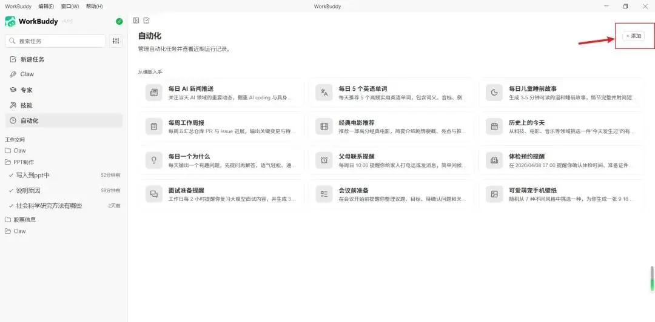Open Claw in the sidebar navigation
Viewport: 655px width, 322px height.
pos(64,74)
